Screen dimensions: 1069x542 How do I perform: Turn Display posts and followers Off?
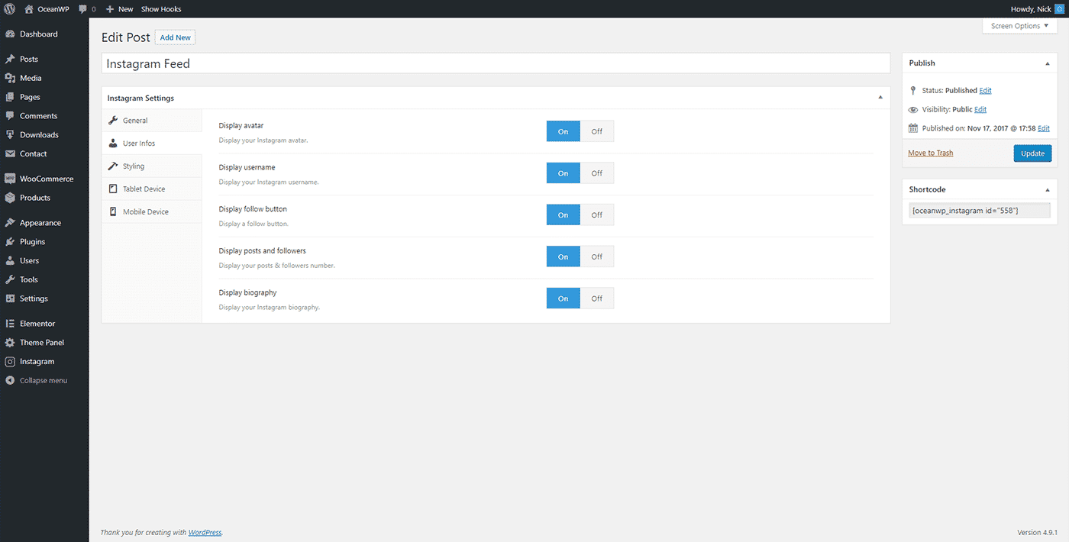click(x=597, y=256)
